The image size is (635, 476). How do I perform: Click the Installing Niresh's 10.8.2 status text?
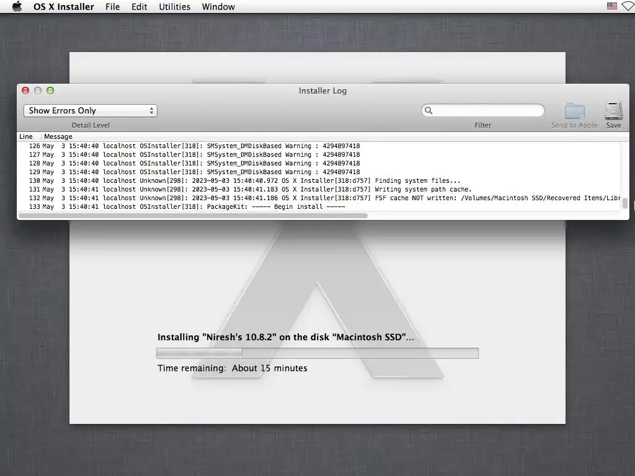pyautogui.click(x=286, y=337)
